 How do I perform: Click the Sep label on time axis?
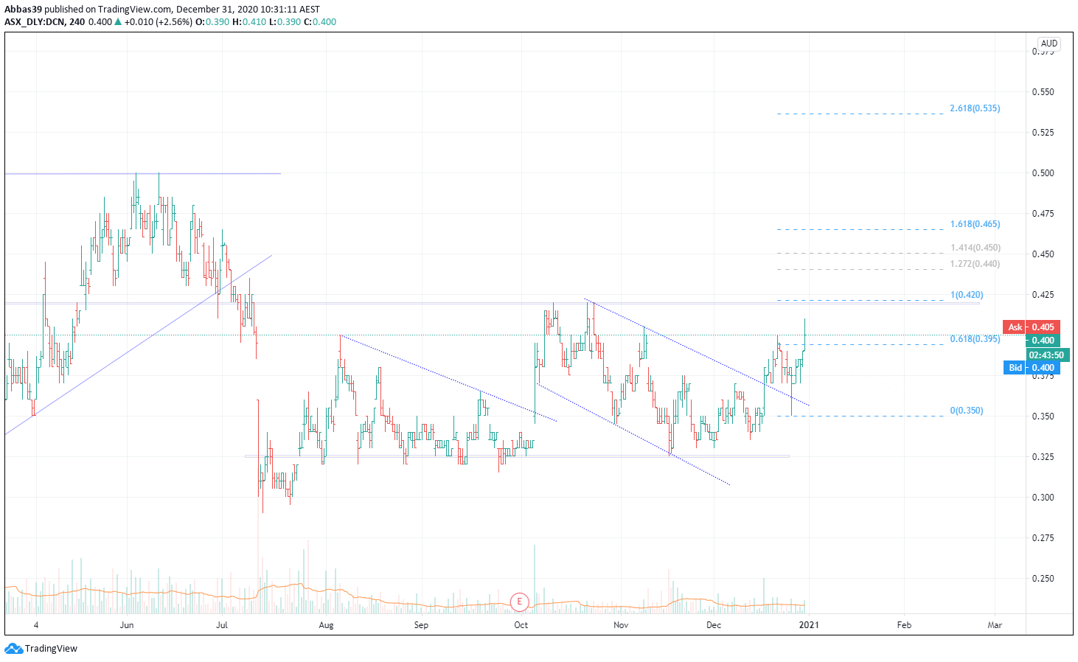(x=421, y=625)
